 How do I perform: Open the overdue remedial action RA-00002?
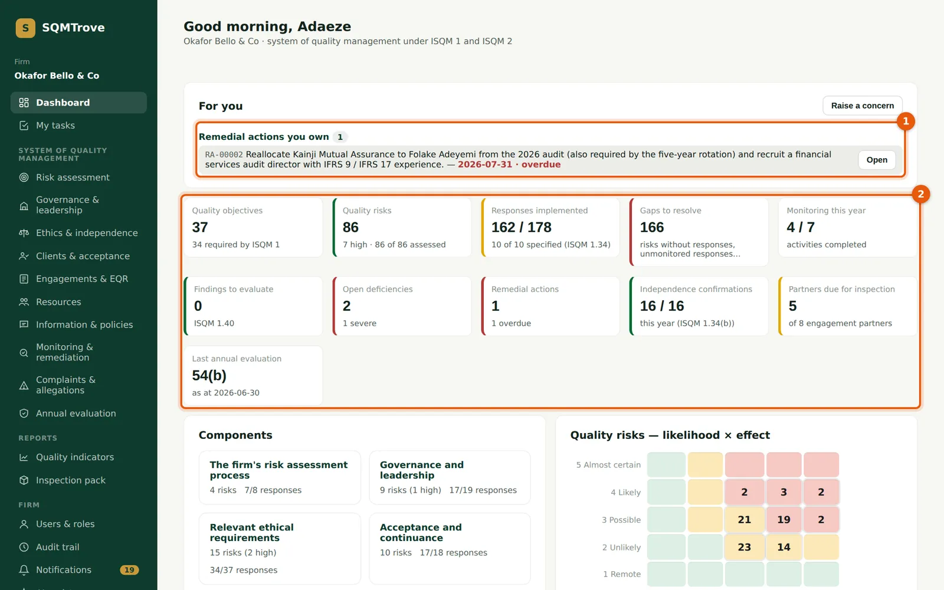coord(877,160)
